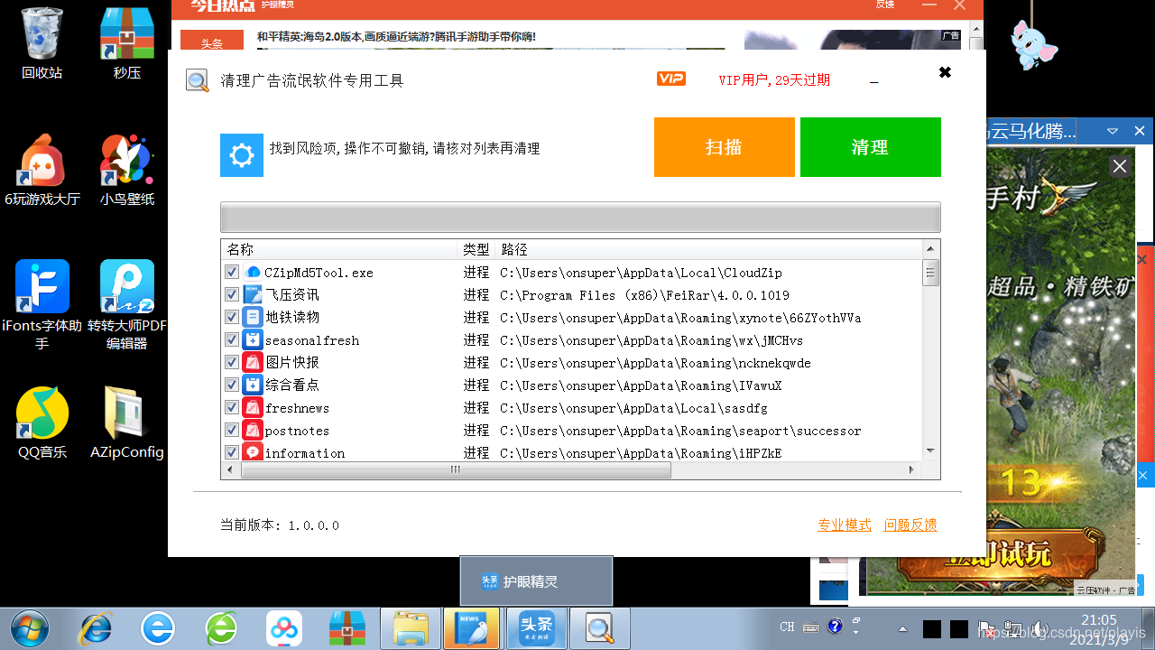
Task: Uncheck the freshnews checkbox
Action: point(231,407)
